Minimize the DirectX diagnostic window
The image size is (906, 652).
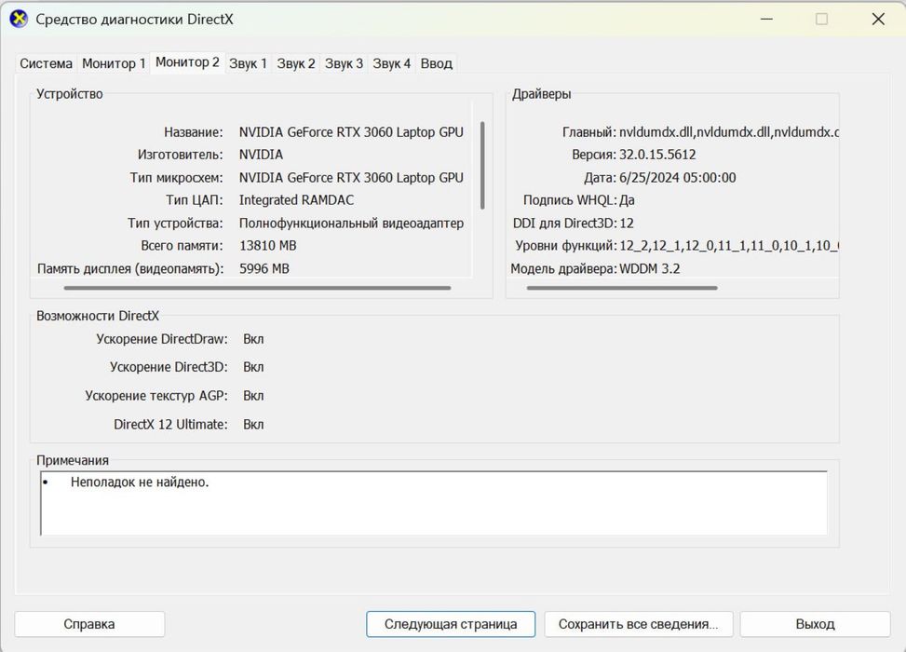[x=766, y=19]
